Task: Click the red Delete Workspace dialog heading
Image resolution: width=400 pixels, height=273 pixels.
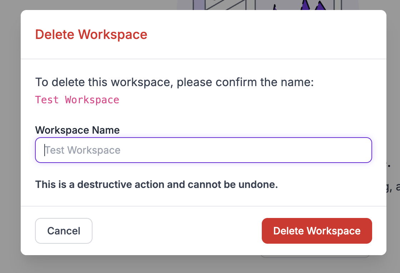Action: (91, 35)
